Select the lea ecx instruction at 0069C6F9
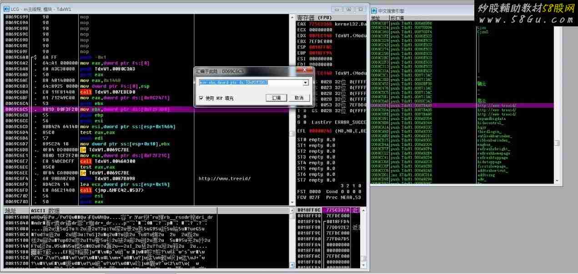This screenshot has height=274, width=578. tap(146, 184)
